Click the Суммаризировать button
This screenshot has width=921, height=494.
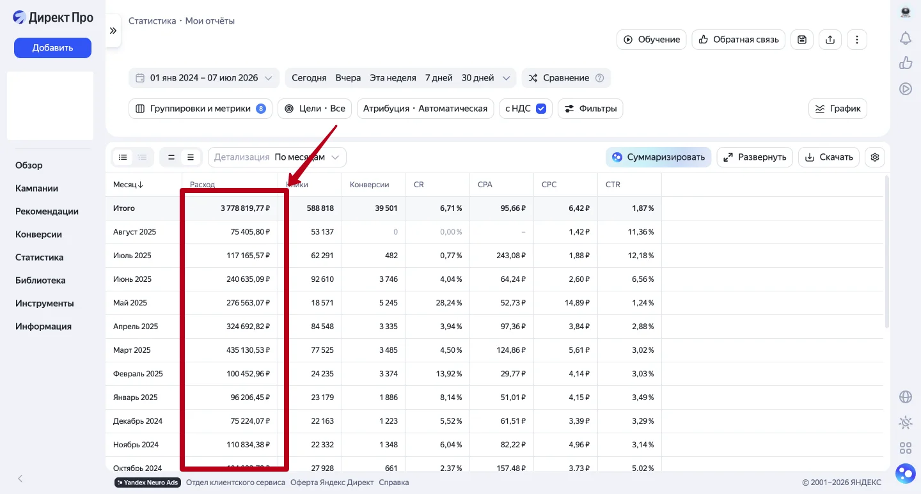pos(658,157)
